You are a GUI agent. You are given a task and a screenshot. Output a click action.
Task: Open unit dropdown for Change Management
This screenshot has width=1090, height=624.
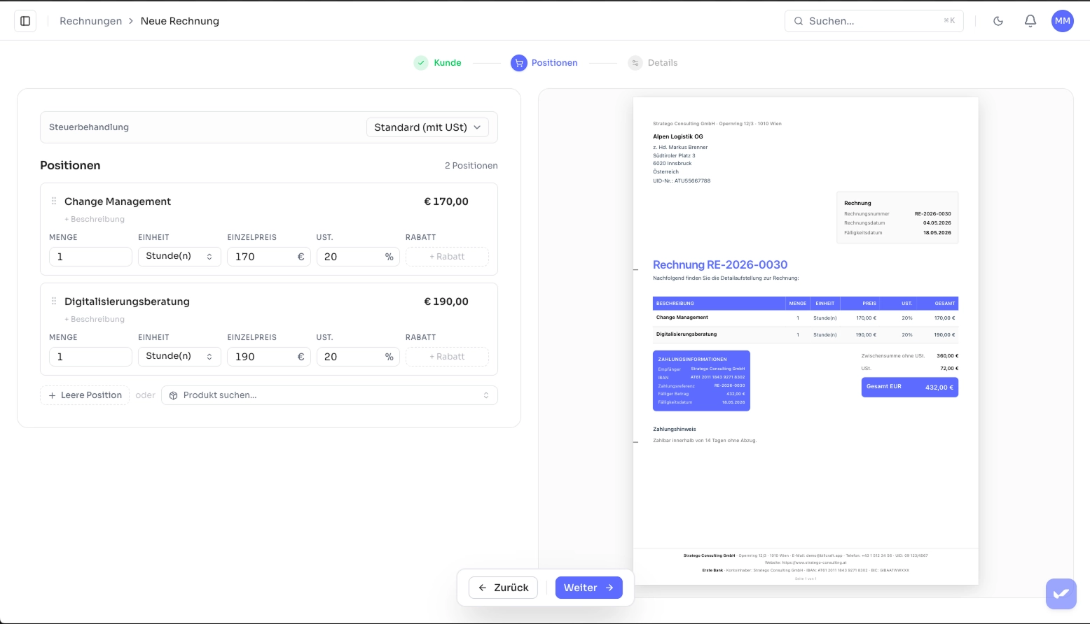[179, 257]
